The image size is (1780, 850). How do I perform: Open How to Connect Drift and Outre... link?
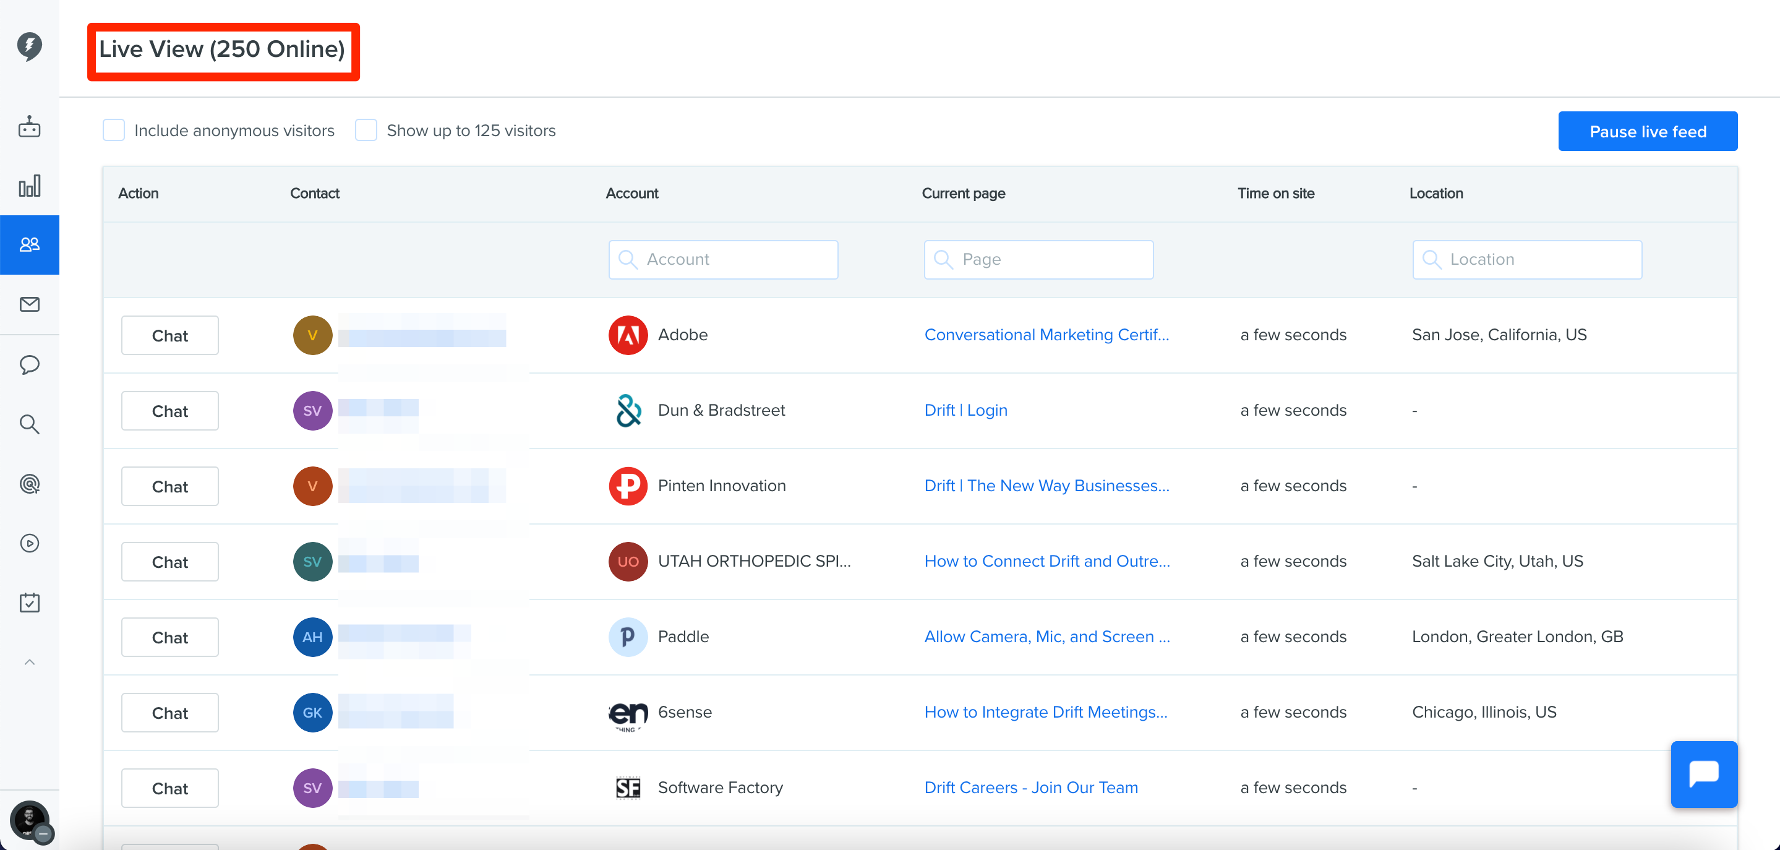coord(1047,560)
